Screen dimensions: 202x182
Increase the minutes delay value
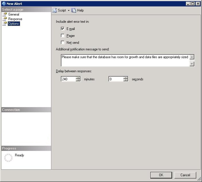coord(78,78)
